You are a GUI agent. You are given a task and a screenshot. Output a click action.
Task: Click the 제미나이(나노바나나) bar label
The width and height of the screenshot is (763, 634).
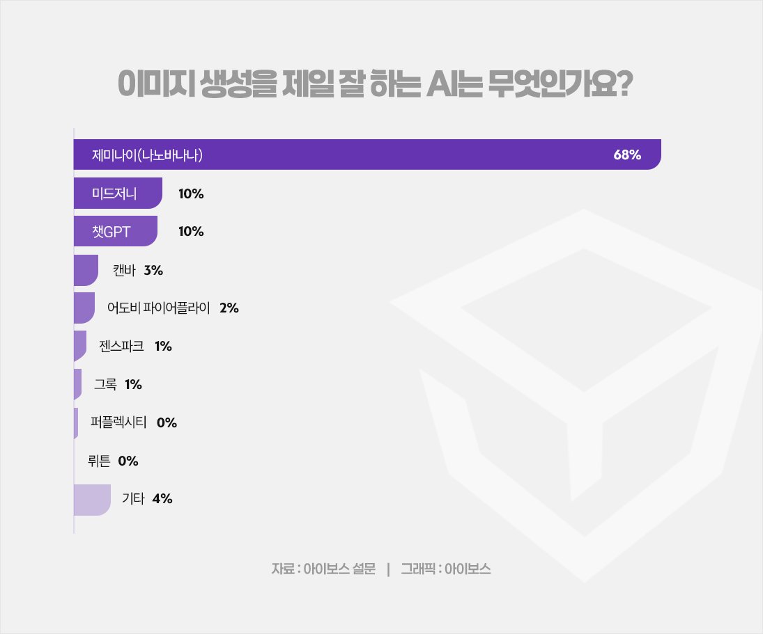pyautogui.click(x=147, y=155)
